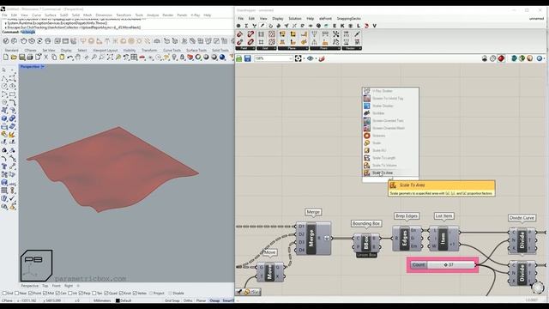The height and width of the screenshot is (309, 549).
Task: Toggle the End osnap checkbox
Action: pos(4,294)
